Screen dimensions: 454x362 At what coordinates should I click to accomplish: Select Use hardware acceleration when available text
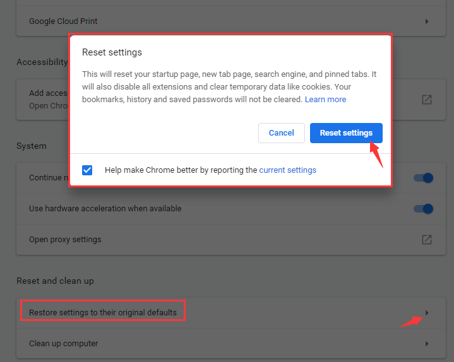(x=105, y=209)
